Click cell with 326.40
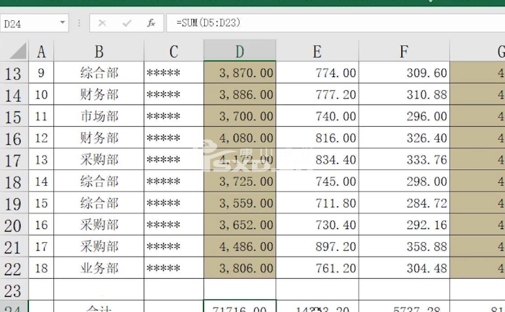 404,138
